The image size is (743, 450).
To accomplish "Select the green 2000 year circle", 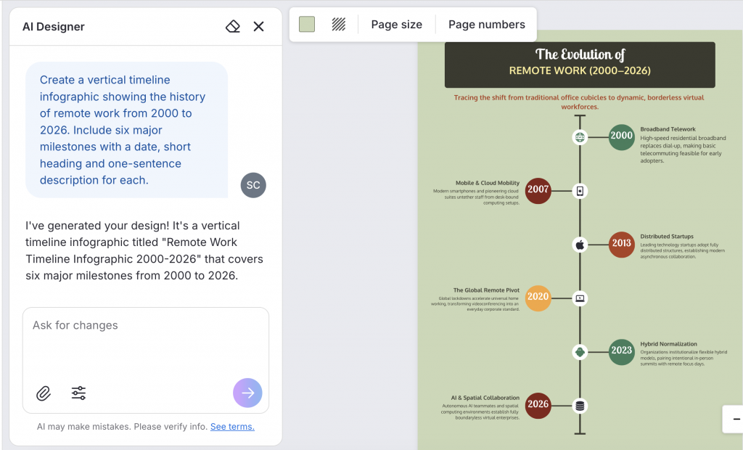I will click(x=622, y=137).
